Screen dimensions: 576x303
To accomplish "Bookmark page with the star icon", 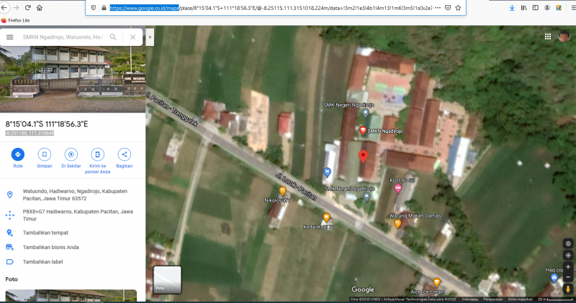I will tap(459, 8).
